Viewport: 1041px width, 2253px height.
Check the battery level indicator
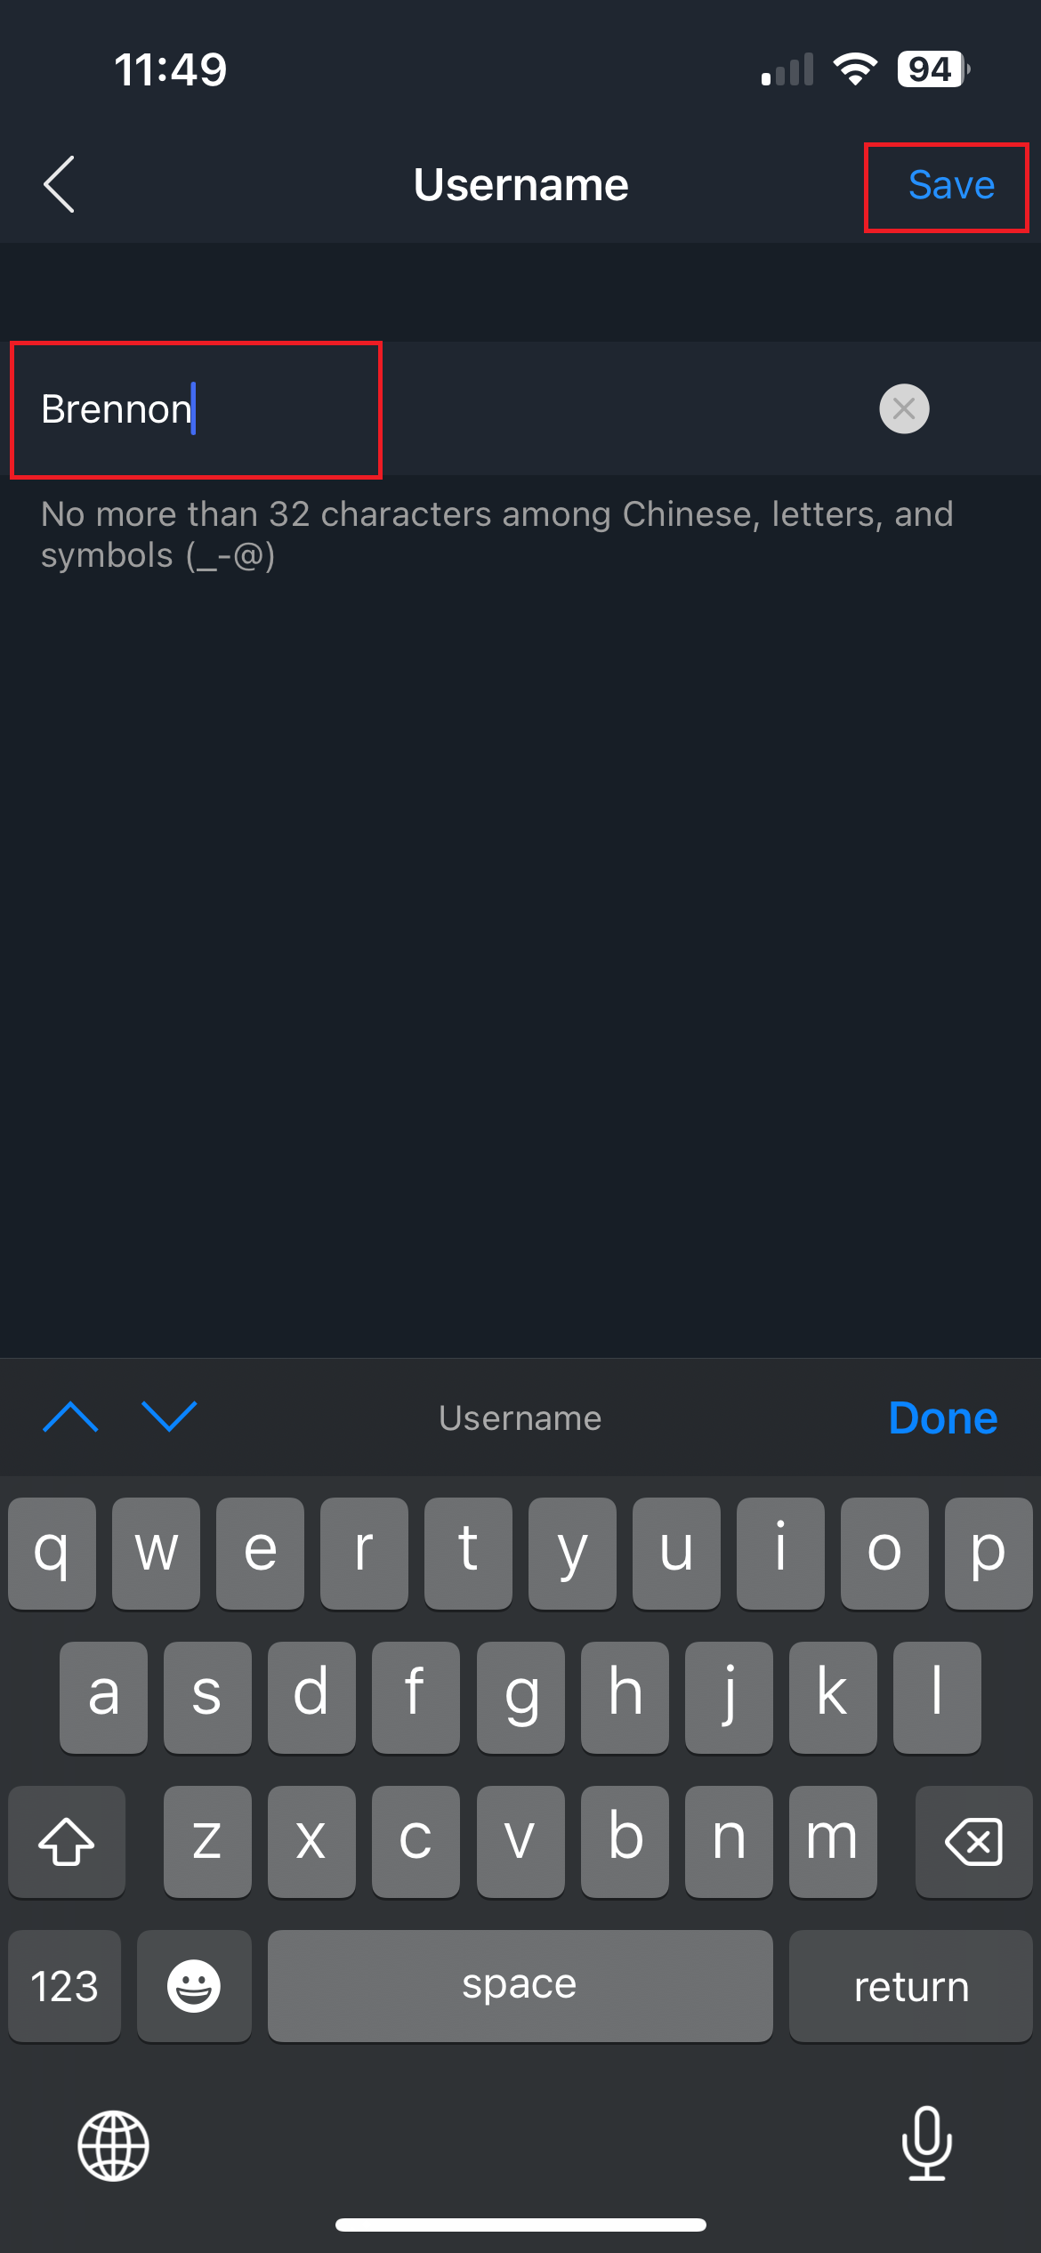[933, 69]
